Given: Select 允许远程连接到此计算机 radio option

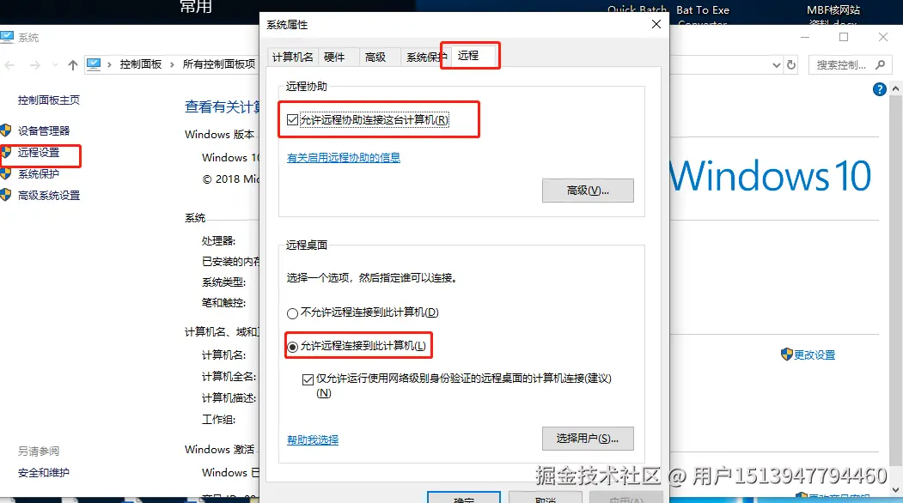Looking at the screenshot, I should pos(293,347).
